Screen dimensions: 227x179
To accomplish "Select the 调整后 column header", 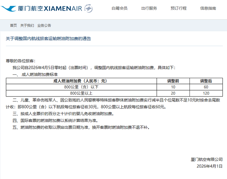I will (x=206, y=81).
